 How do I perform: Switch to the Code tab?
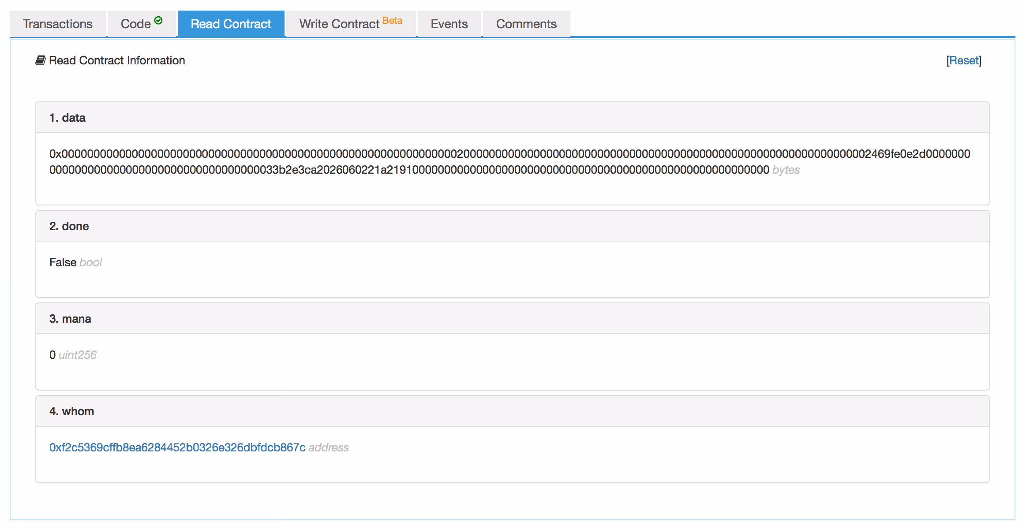coord(136,24)
